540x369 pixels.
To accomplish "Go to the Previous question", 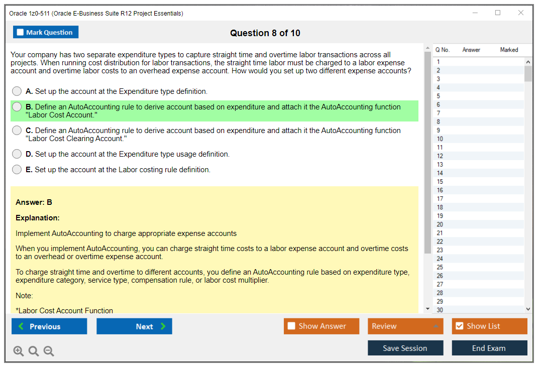I will pos(49,326).
